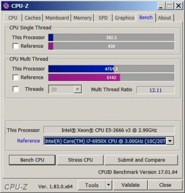Open the Reference processor dropdown
185x193 pixels.
170,141
